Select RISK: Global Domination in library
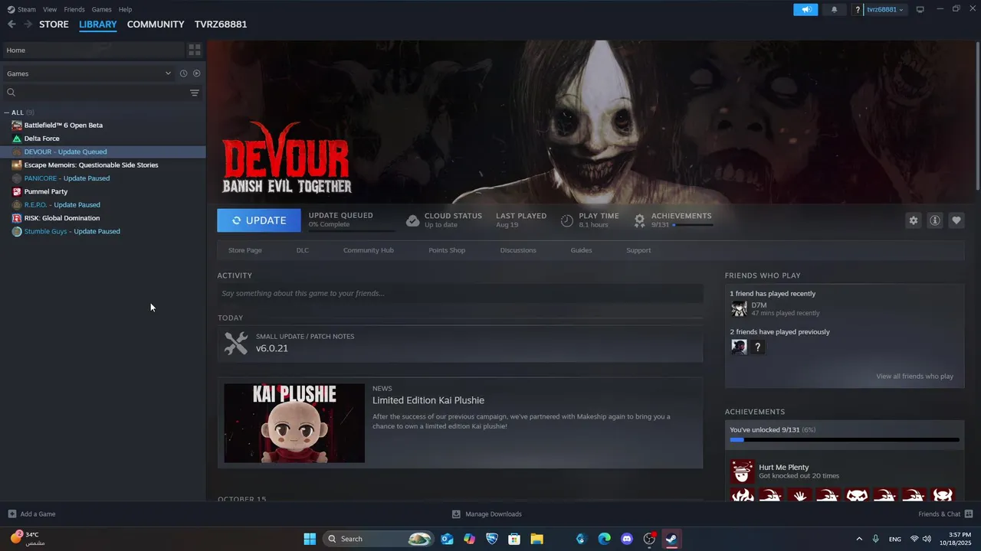The height and width of the screenshot is (551, 981). coord(103,218)
